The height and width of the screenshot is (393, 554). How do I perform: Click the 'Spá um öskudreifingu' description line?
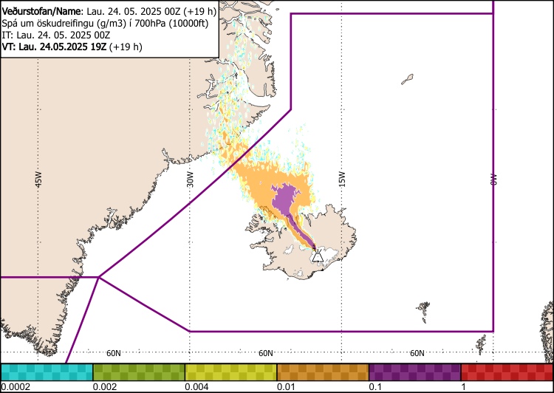pyautogui.click(x=105, y=24)
